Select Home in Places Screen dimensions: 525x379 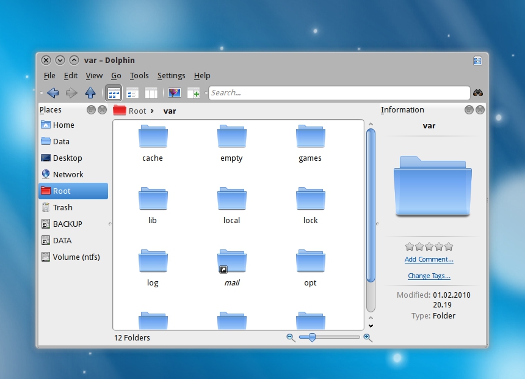click(x=73, y=125)
